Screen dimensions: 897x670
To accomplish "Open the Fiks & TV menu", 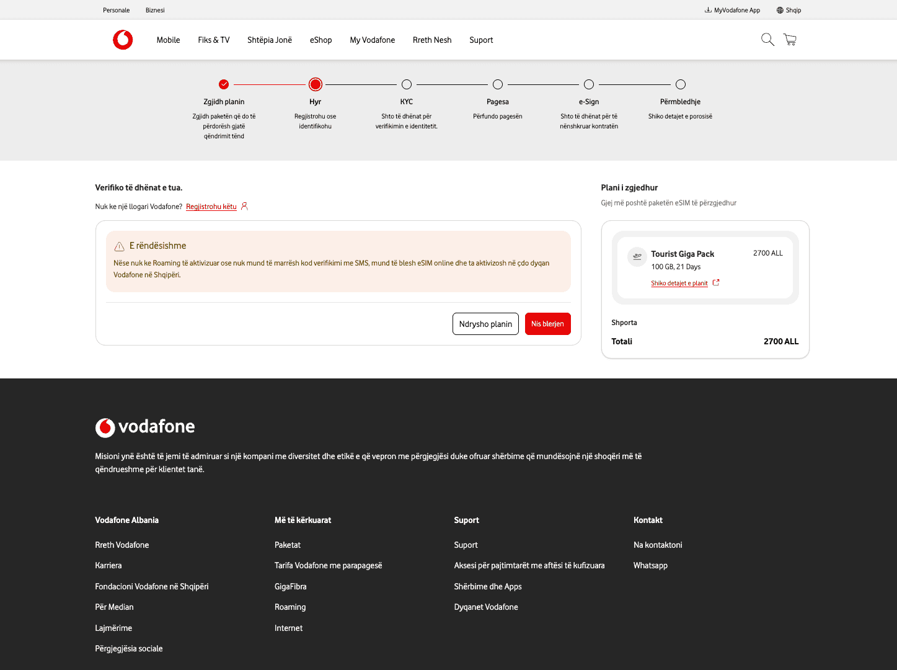I will (214, 40).
